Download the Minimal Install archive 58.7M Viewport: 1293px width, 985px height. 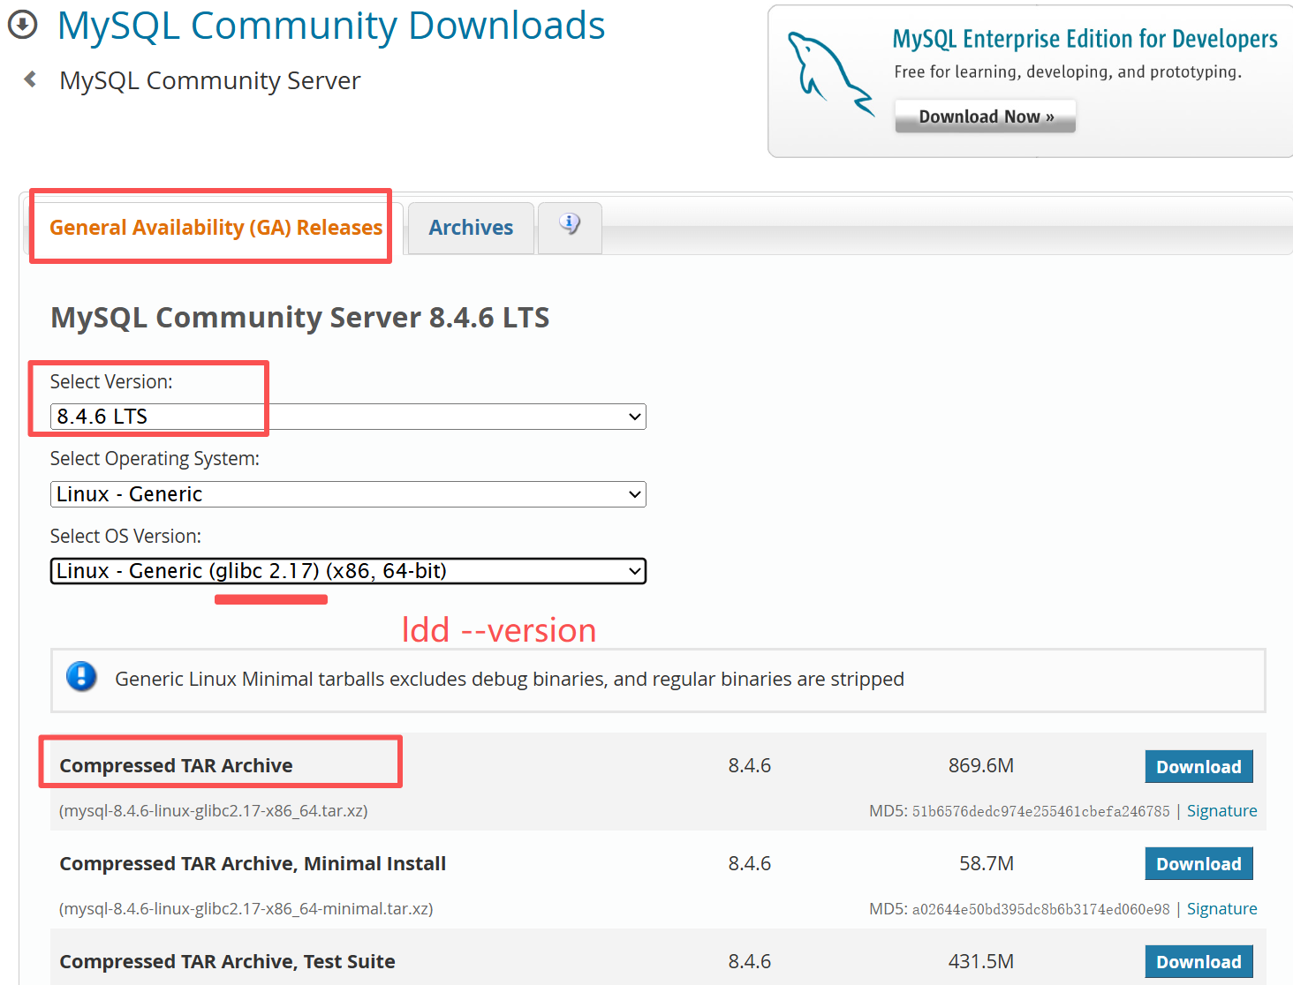tap(1198, 864)
